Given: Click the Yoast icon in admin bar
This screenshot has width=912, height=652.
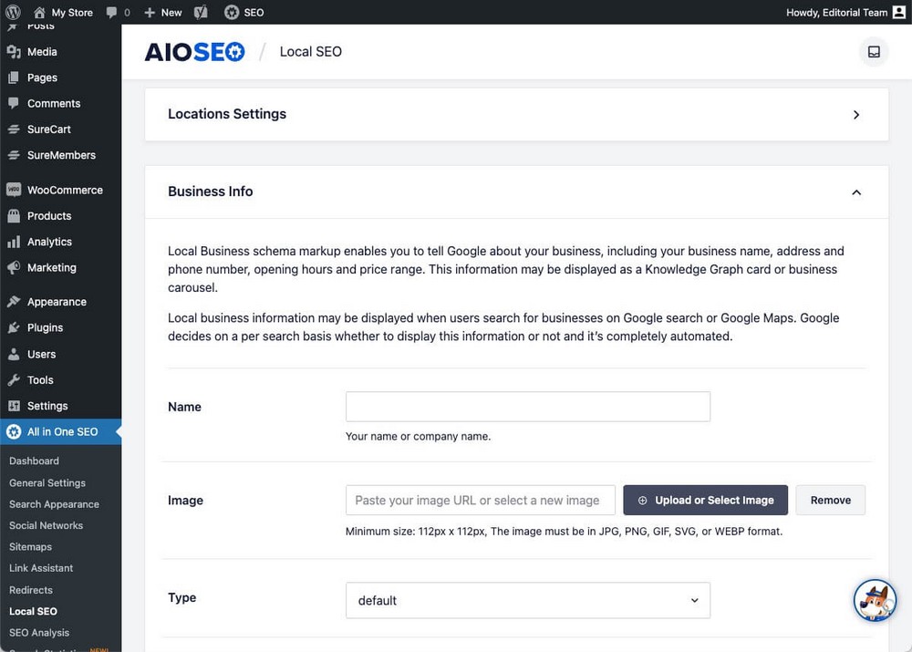Looking at the screenshot, I should click(201, 13).
